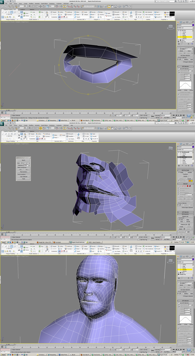Click ViewCube in eye-socket model viewport
Image resolution: width=195 pixels, height=356 pixels.
(x=170, y=27)
